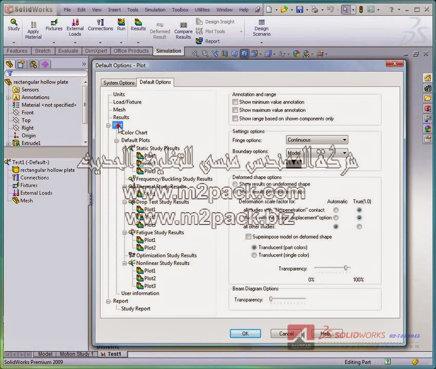This screenshot has width=436, height=369.
Task: Enable Show maximum value annotation
Action: coord(235,110)
